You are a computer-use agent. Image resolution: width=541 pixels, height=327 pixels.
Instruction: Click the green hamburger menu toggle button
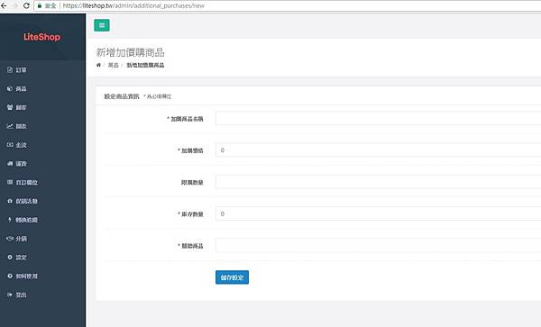(101, 25)
